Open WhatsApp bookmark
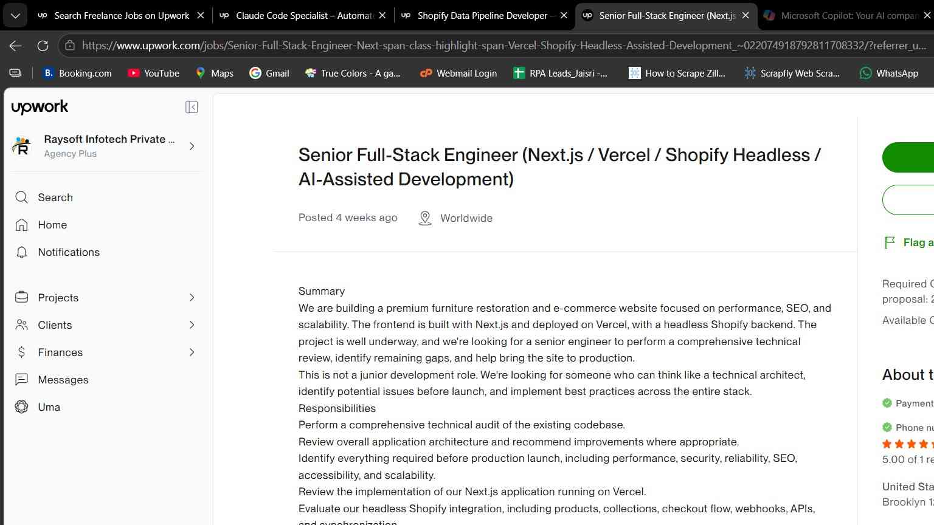 [x=888, y=73]
